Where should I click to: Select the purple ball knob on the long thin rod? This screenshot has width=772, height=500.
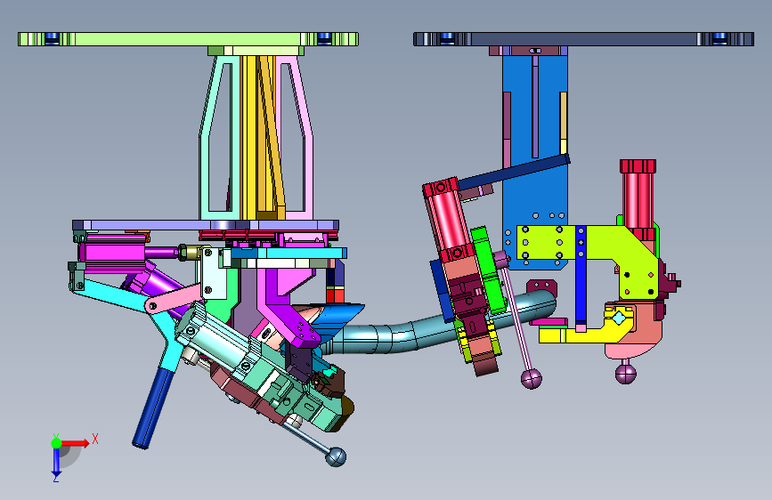(532, 378)
